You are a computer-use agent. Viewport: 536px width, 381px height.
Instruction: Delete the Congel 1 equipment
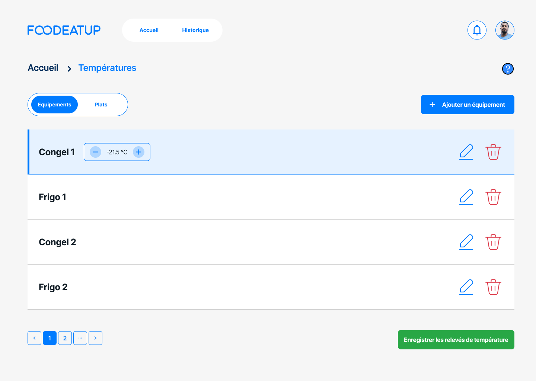(x=493, y=152)
